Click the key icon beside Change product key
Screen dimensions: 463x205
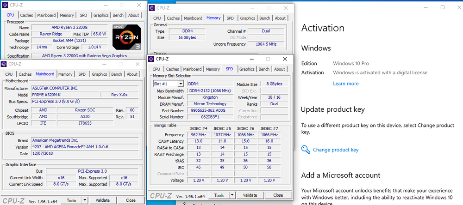coord(305,149)
